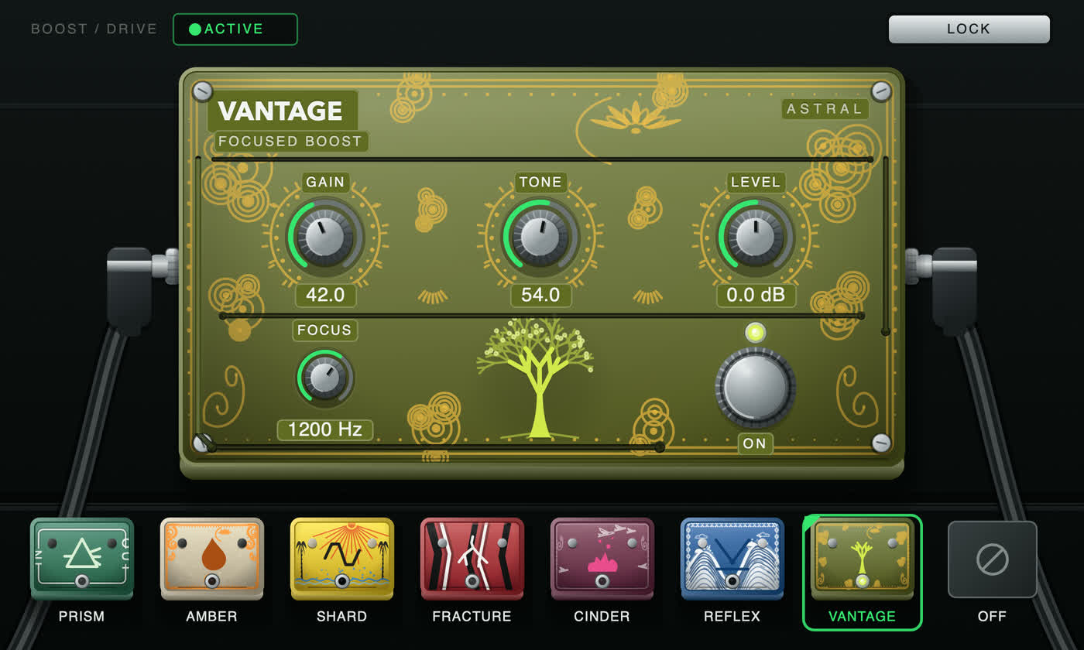Click the Focused Boost subtitle
This screenshot has height=650, width=1084.
coord(291,142)
